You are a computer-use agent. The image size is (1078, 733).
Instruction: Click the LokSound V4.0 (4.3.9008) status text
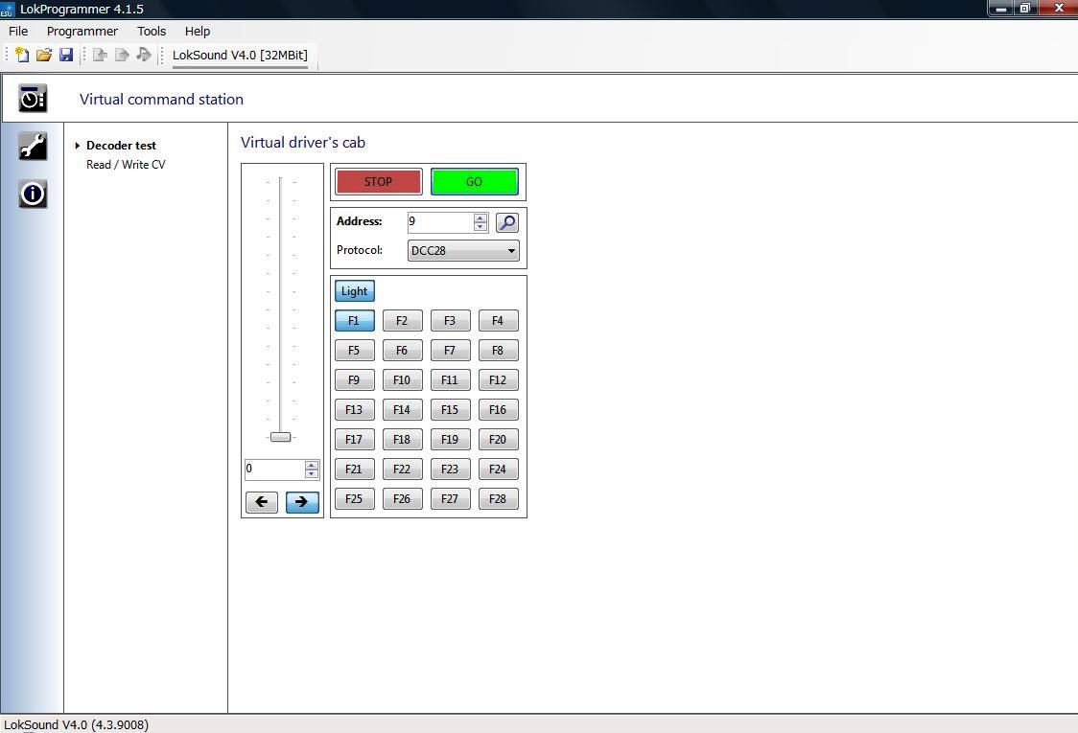77,724
